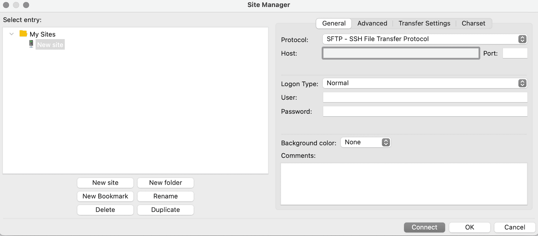This screenshot has width=538, height=236.
Task: Open the Protocol selection dropdown
Action: tap(423, 39)
